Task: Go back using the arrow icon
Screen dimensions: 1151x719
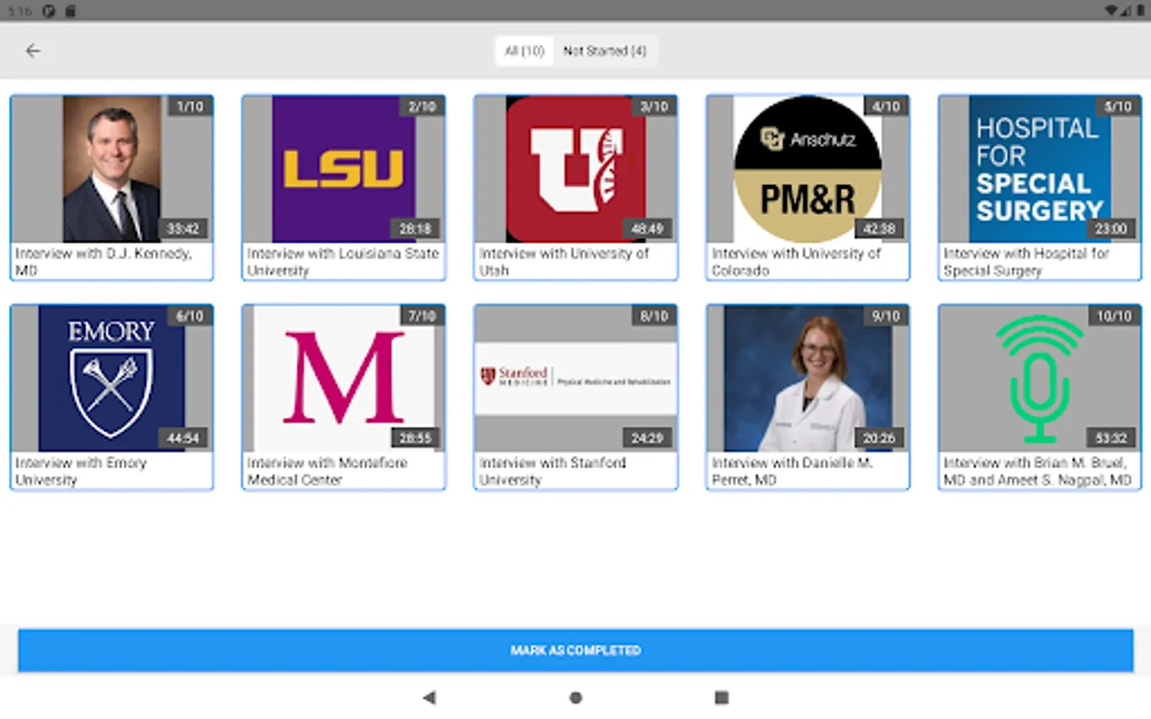Action: (x=33, y=51)
